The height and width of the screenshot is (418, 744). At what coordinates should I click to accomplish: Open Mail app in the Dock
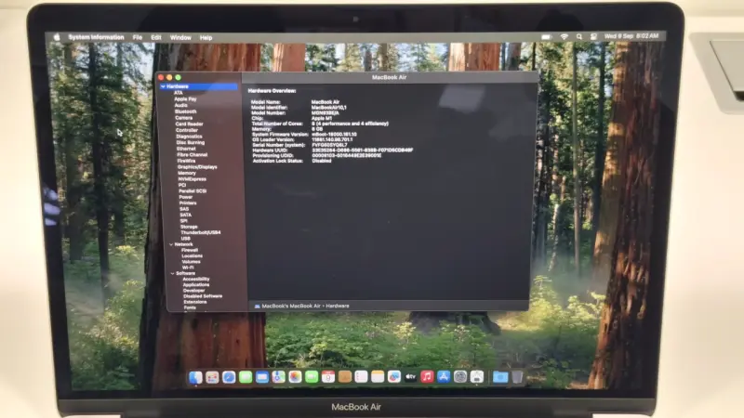pos(262,377)
